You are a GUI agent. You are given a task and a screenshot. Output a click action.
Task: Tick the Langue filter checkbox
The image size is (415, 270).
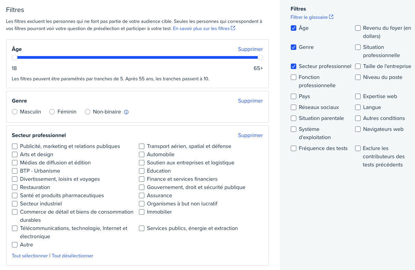click(358, 107)
